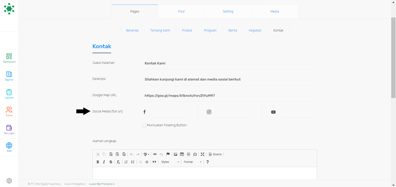Click the Facebook URL input field

click(170, 112)
